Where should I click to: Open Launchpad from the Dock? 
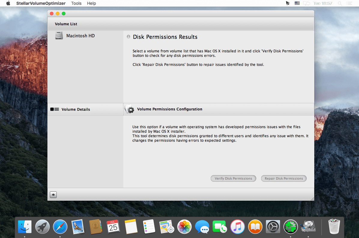pos(42,227)
